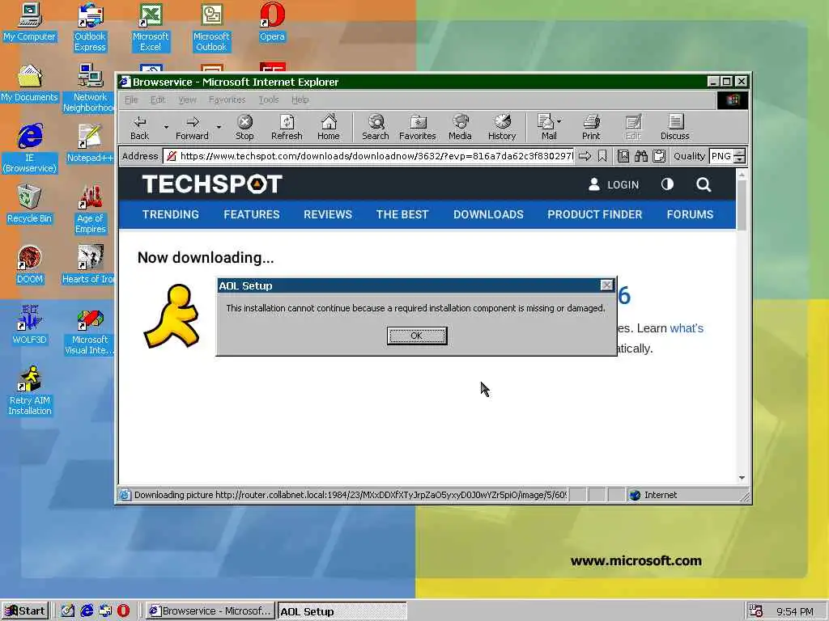Open the FORUMS nav tab

(x=690, y=214)
